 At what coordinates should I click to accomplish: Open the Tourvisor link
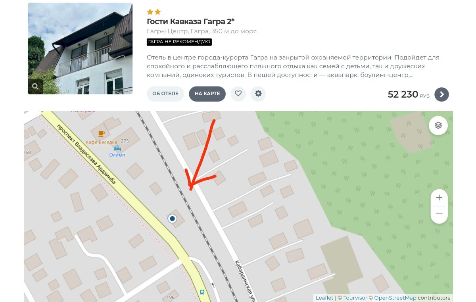(x=355, y=298)
